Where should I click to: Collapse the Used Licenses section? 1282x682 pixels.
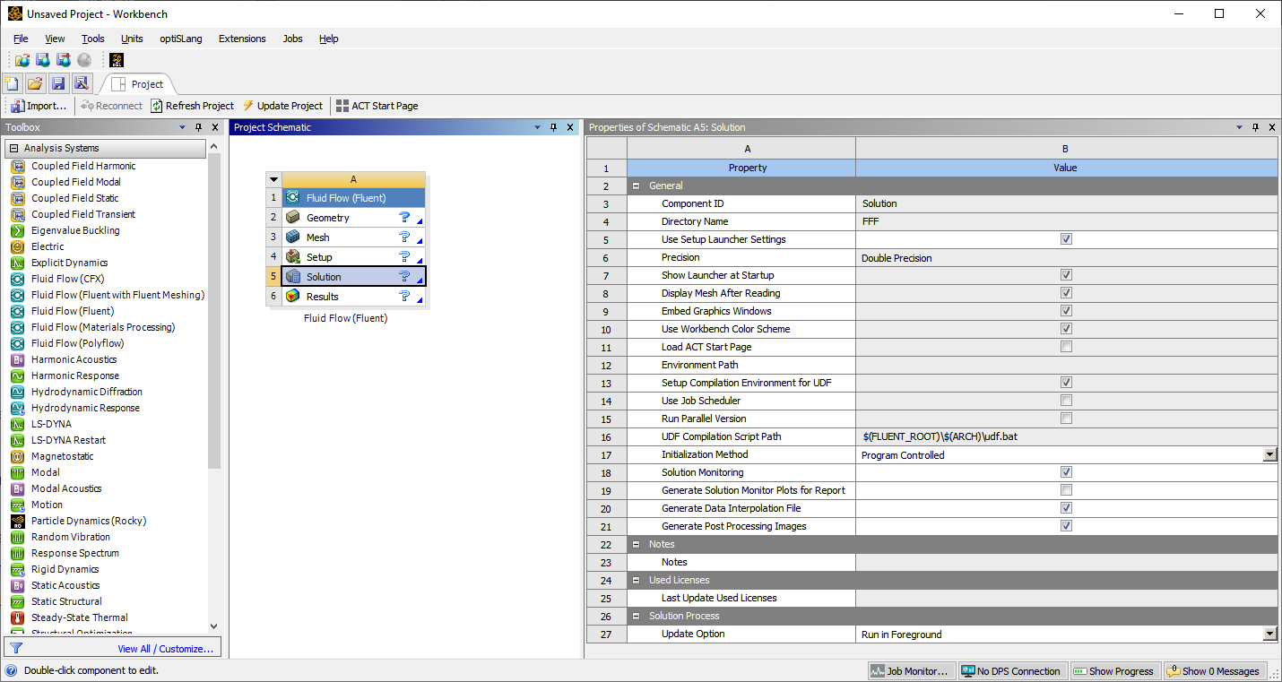(636, 580)
